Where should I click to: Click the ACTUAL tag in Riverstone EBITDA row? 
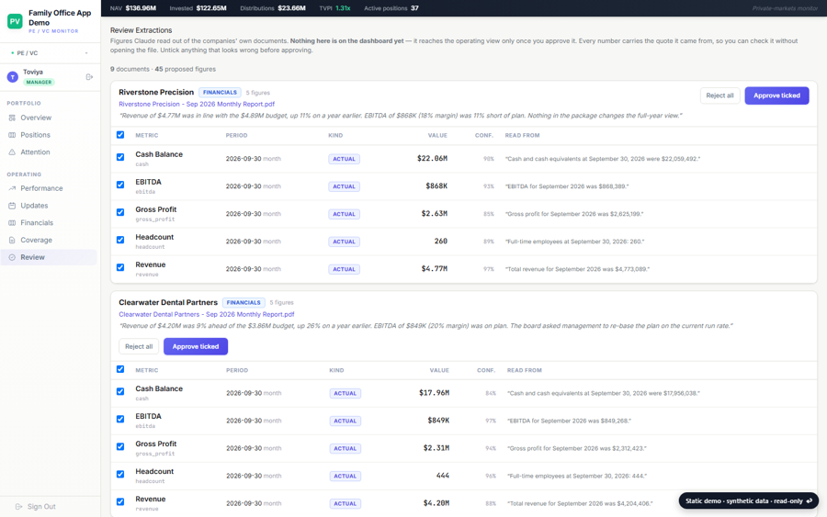[344, 186]
